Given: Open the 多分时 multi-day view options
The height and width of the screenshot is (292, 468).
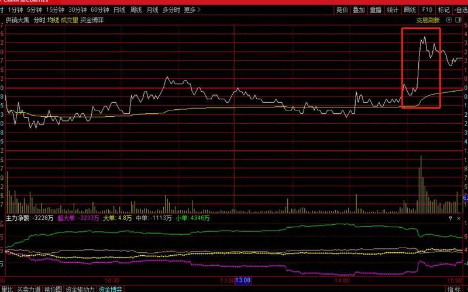Looking at the screenshot, I should (x=171, y=10).
